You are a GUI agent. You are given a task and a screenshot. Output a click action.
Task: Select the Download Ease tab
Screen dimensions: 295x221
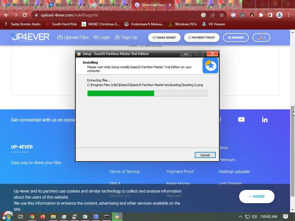(153, 5)
